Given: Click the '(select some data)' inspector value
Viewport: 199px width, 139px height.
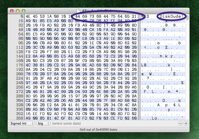Looking at the screenshot, I should [66, 123].
